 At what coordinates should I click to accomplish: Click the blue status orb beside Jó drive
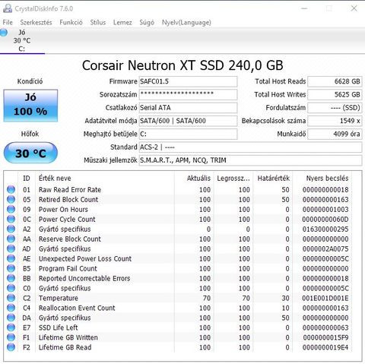4,33
